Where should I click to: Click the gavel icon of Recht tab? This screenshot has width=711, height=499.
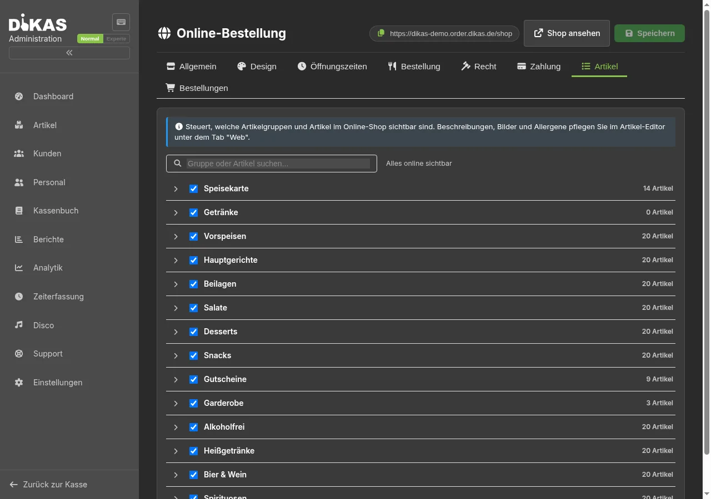click(x=465, y=67)
